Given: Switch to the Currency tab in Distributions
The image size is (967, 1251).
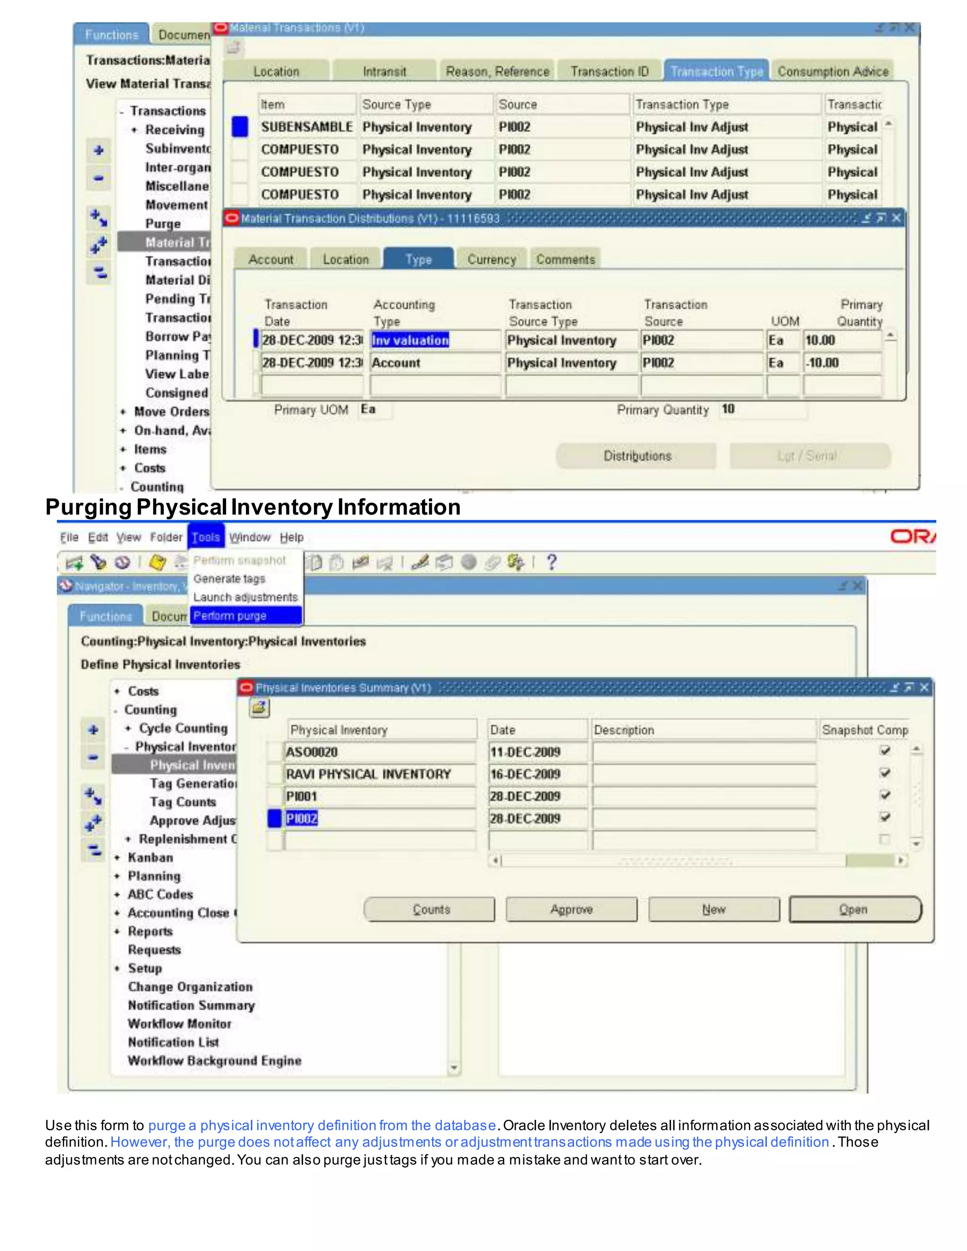Looking at the screenshot, I should [492, 260].
